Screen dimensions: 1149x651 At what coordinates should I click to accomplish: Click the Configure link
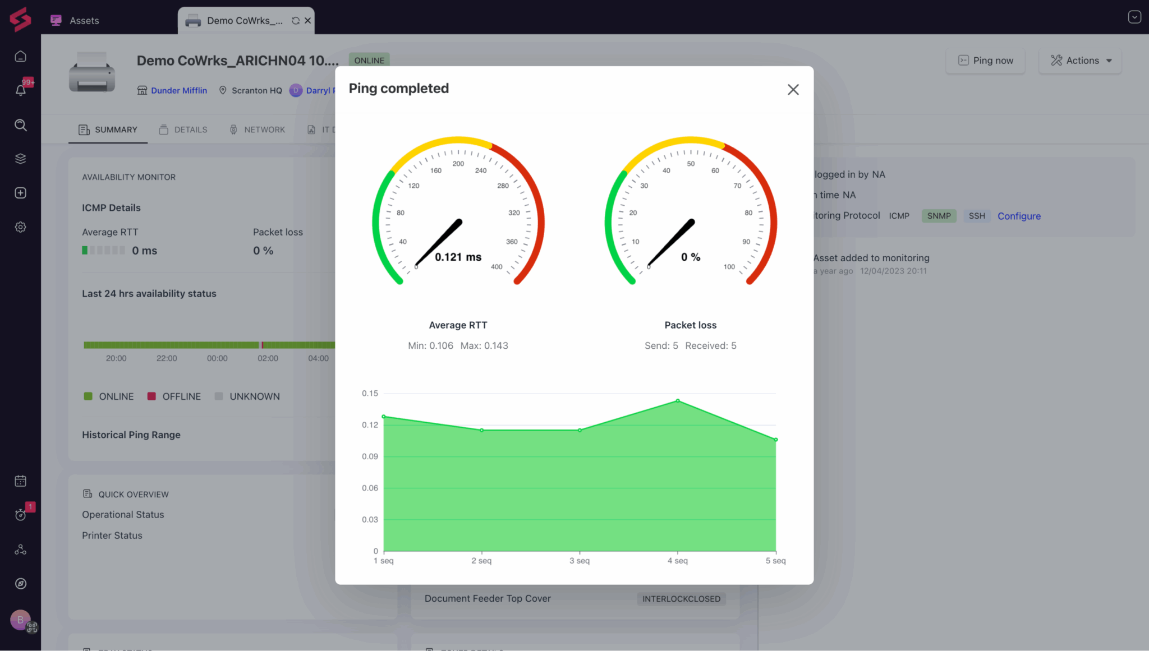[1018, 216]
